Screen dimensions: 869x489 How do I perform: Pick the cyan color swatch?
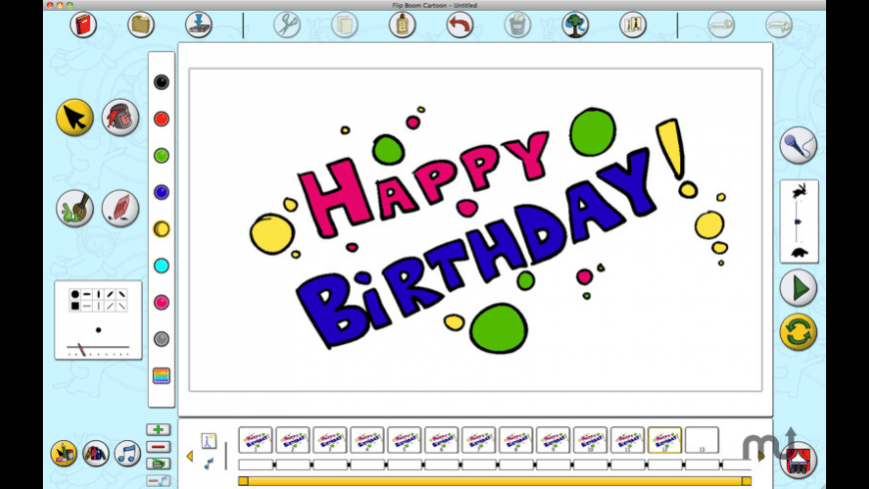[161, 265]
